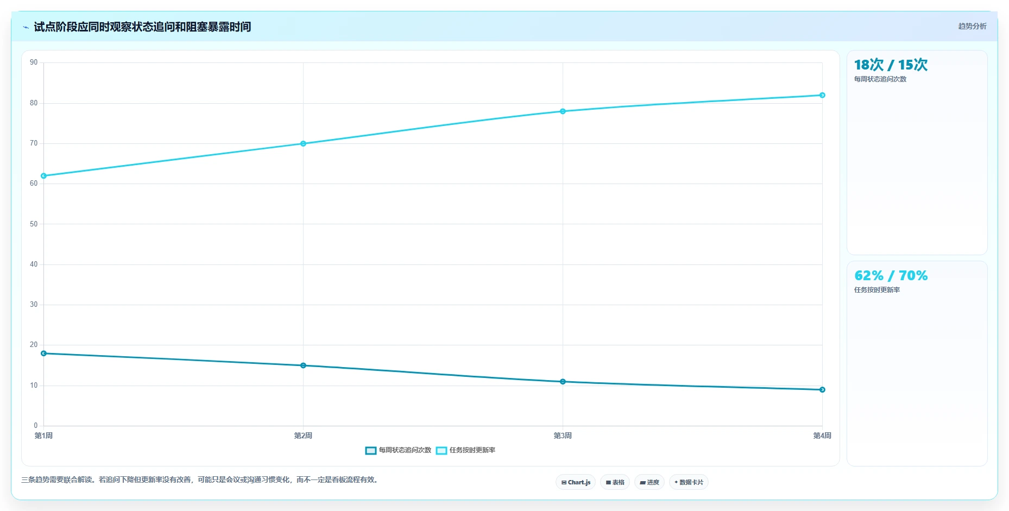Click the 18次 / 15次 stat value

point(891,65)
